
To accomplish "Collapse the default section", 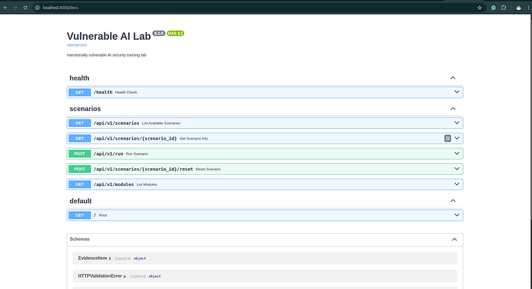I will click(x=453, y=201).
